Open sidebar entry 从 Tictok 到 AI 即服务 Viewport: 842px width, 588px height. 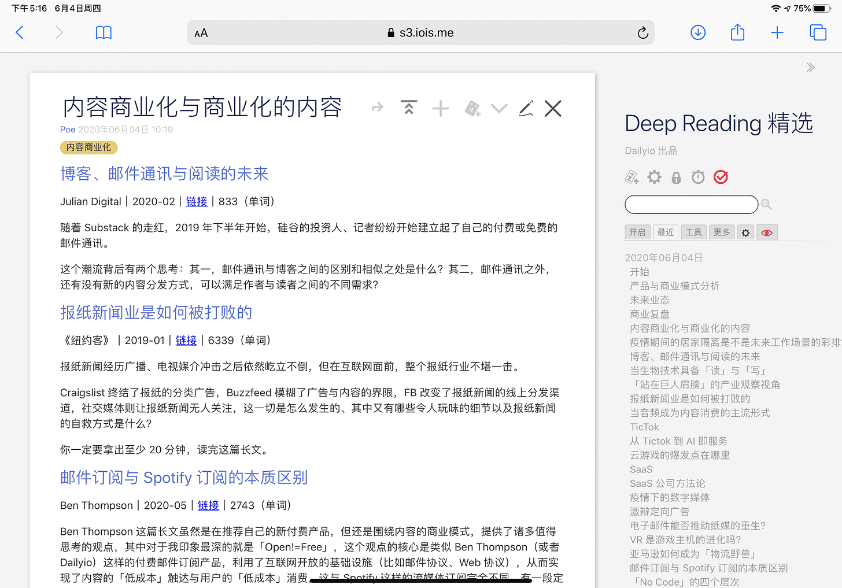coord(679,441)
